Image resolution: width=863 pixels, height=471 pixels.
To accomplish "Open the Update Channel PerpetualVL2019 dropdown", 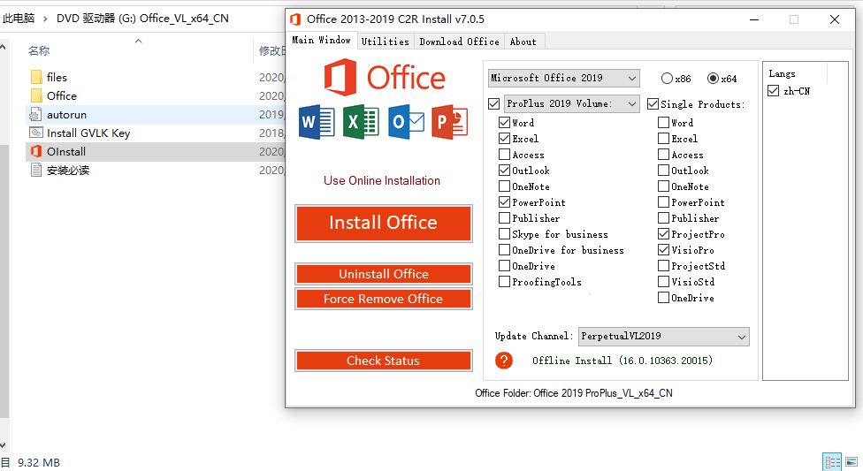I will tap(664, 336).
